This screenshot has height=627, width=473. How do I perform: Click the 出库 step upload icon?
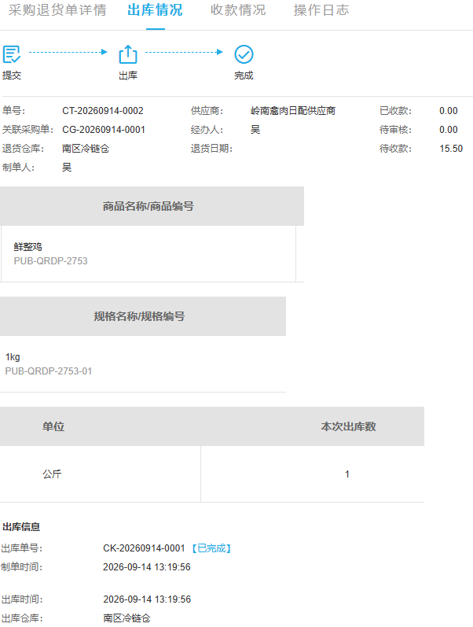click(x=128, y=54)
